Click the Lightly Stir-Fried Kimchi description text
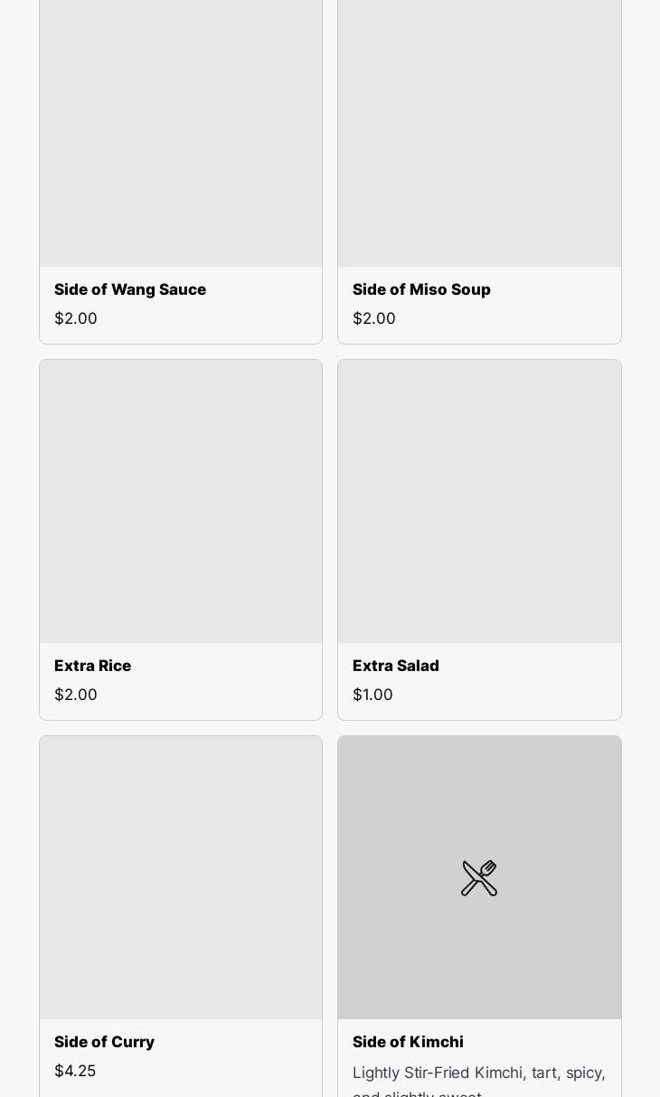This screenshot has width=660, height=1097. point(479,1083)
